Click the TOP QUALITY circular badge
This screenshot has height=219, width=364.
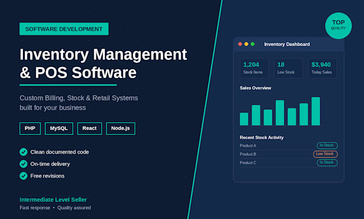click(338, 26)
